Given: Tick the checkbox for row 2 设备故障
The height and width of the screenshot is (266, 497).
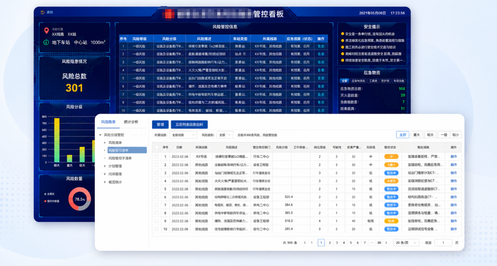Looking at the screenshot, I should (x=156, y=165).
